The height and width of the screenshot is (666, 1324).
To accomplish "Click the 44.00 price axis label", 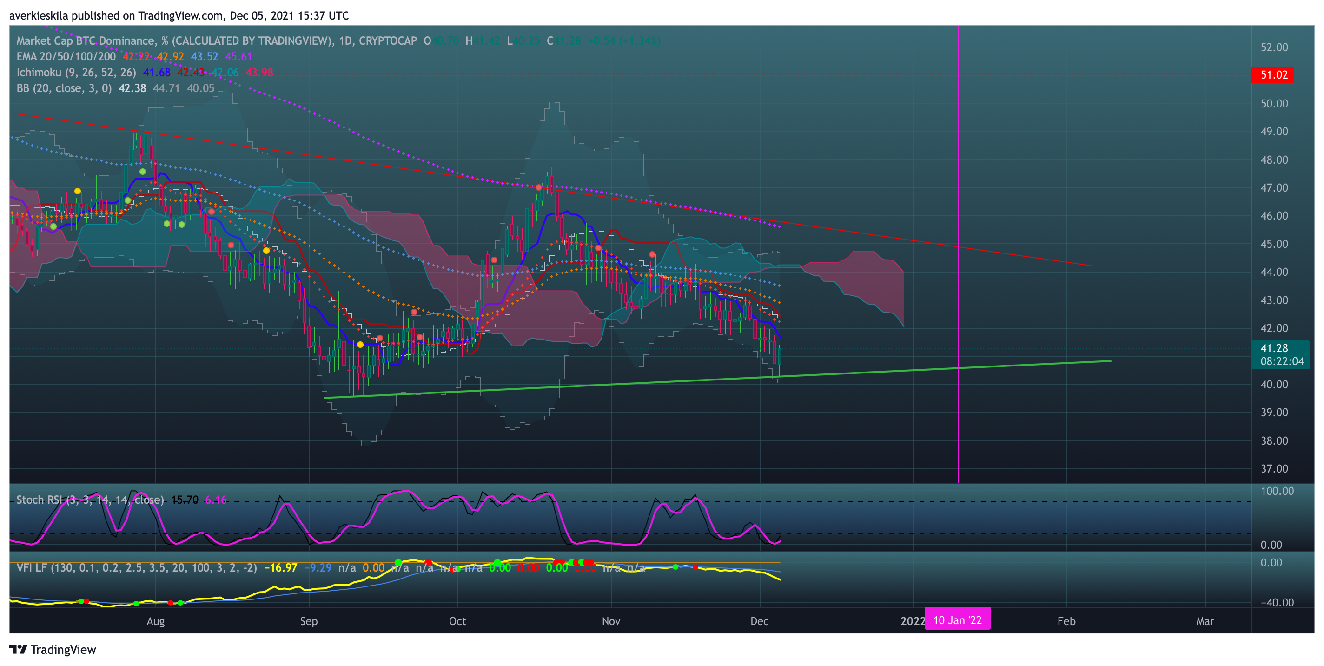I will click(1274, 272).
